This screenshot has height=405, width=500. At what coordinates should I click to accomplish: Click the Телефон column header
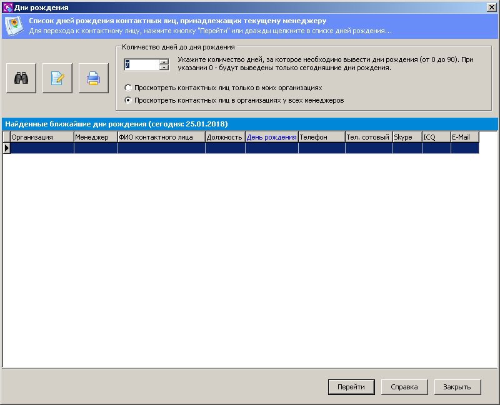coord(322,137)
